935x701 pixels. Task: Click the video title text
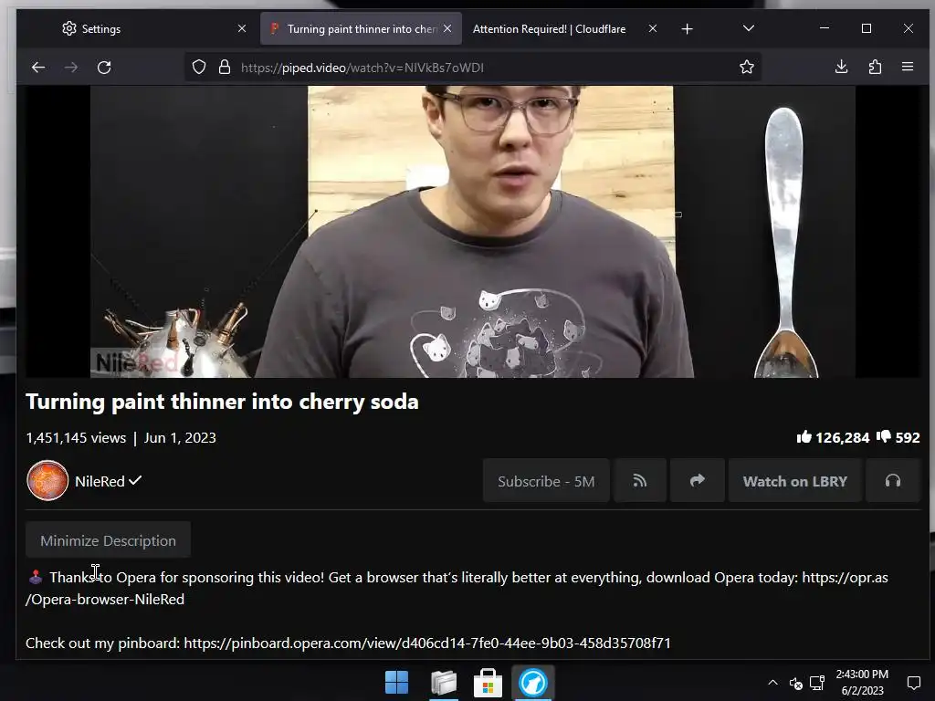222,402
